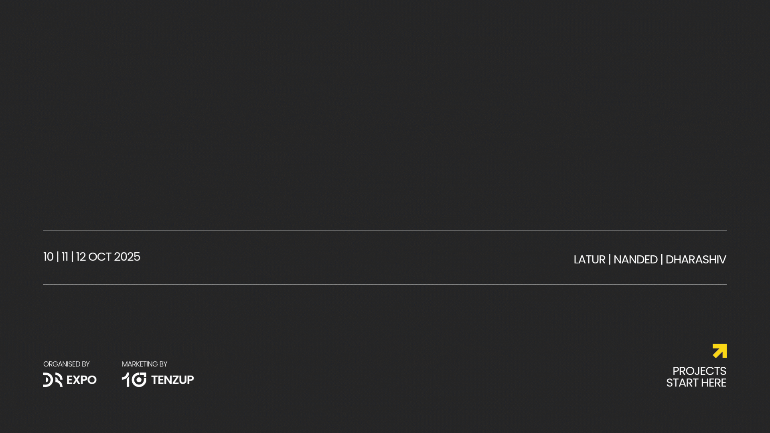The height and width of the screenshot is (433, 770).
Task: Select the TENZUP wordmark
Action: 172,380
